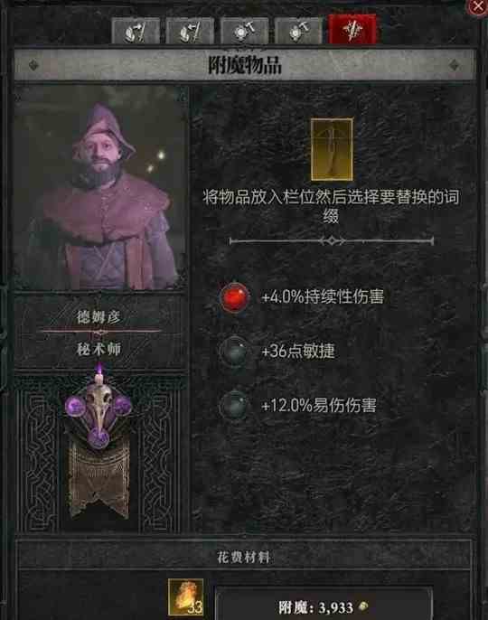Switch to the second hammer tab
This screenshot has height=620, width=488.
190,31
